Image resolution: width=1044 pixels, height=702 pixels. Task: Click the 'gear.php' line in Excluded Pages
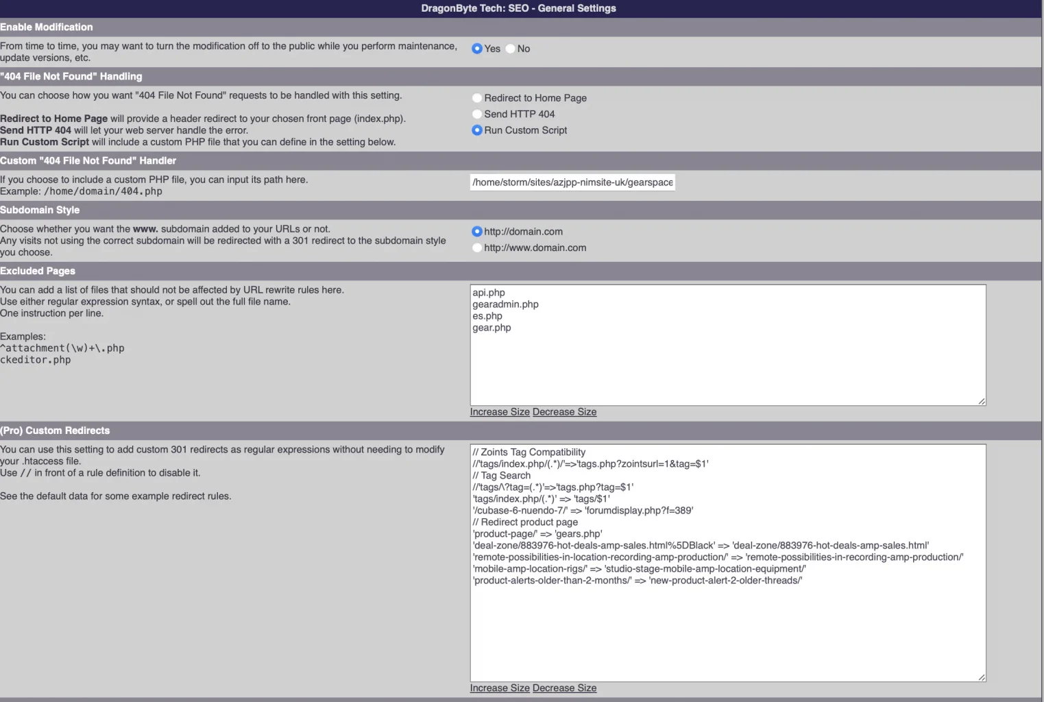491,328
